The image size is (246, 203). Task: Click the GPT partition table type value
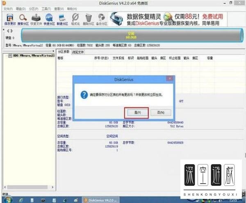point(181,101)
